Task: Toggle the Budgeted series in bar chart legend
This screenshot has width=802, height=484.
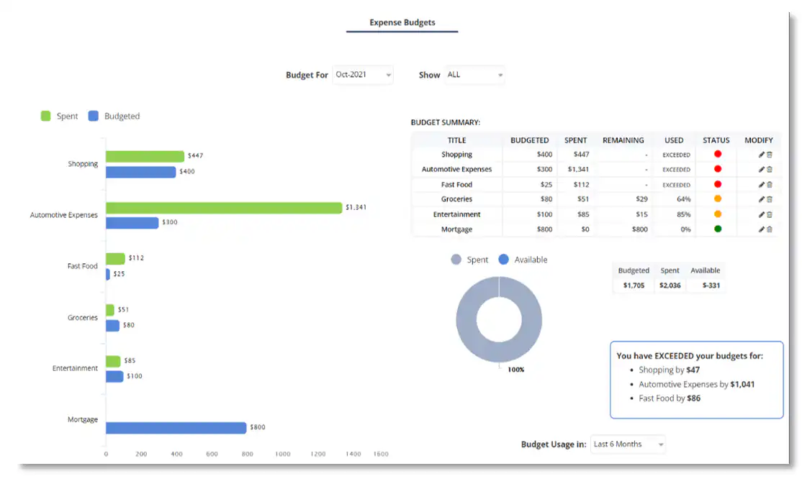Action: [114, 117]
